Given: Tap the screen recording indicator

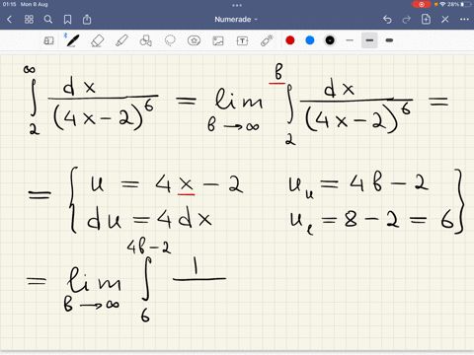Looking at the screenshot, I should point(422,4).
